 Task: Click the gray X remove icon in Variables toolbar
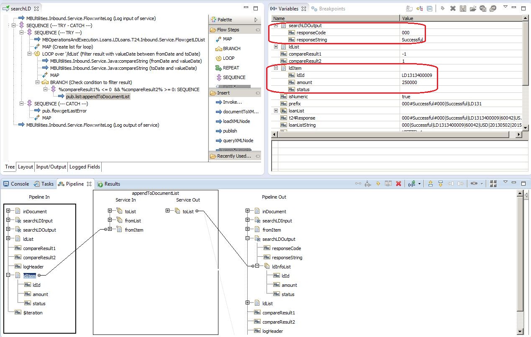453,8
